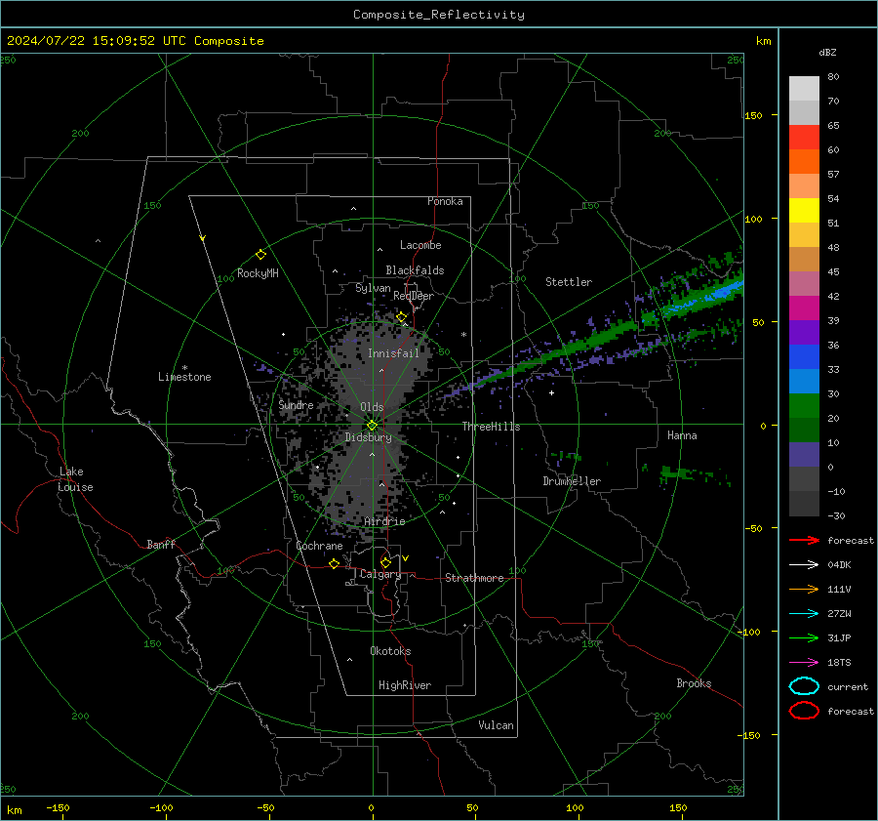
Task: Click the word current in legend
Action: point(848,686)
